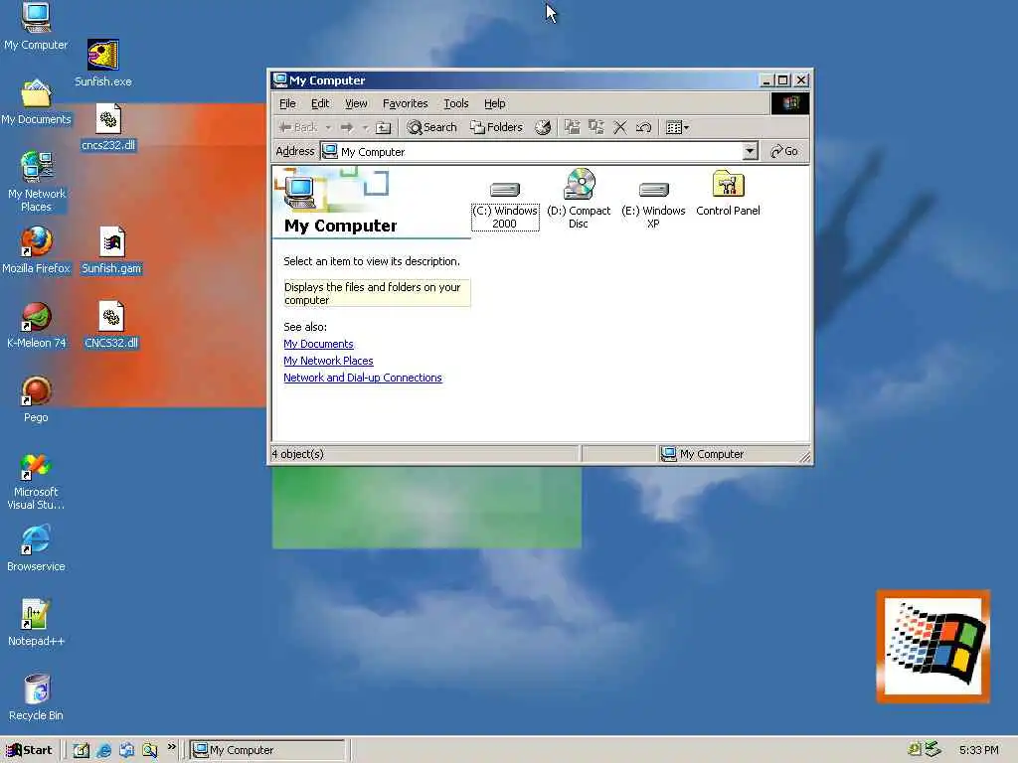Select the K-Meleon 74 shortcut
The width and height of the screenshot is (1018, 763).
click(x=36, y=325)
